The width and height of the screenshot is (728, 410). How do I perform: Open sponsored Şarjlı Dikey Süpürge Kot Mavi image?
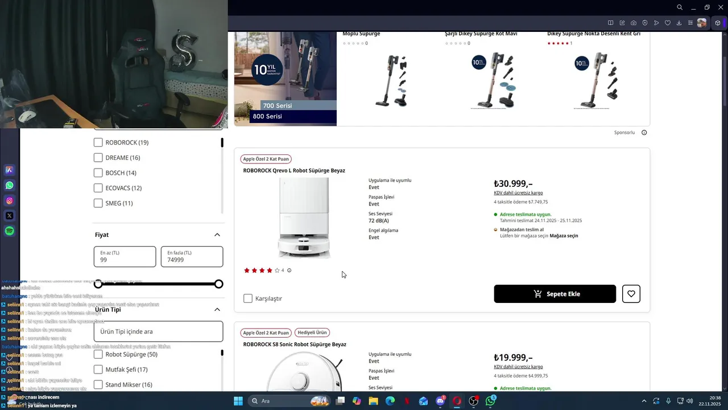494,80
